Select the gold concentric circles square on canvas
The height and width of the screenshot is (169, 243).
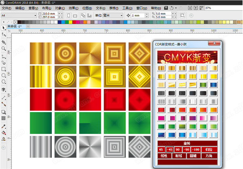click(x=65, y=53)
